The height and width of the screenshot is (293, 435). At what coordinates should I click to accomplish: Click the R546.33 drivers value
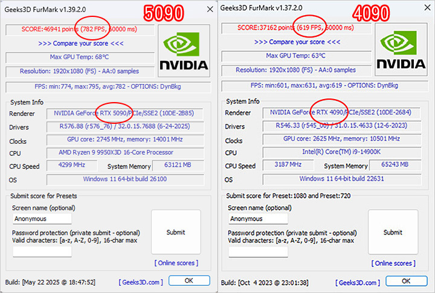pyautogui.click(x=342, y=126)
